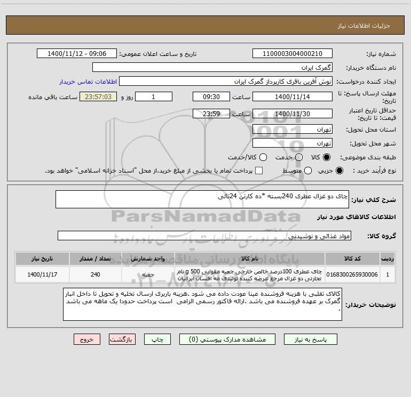Click the شماره نیاز field 1100003004000210
The width and height of the screenshot is (411, 397).
293,54
